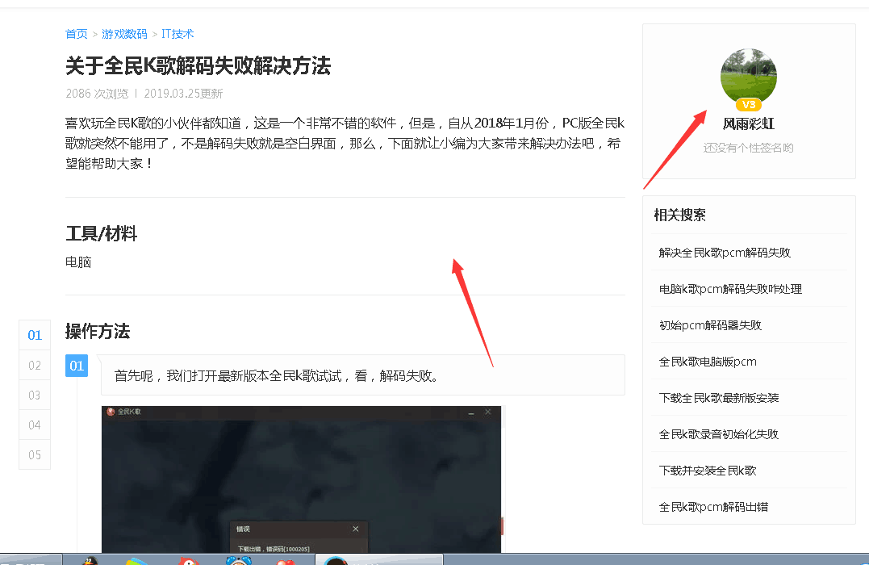Click the 2086 次浏览 view count
The image size is (869, 565).
(97, 93)
